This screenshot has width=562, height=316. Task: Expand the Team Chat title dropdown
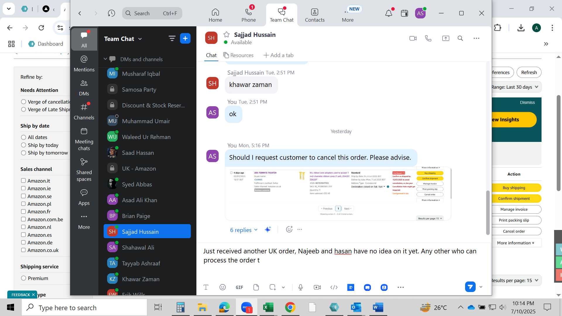140,39
